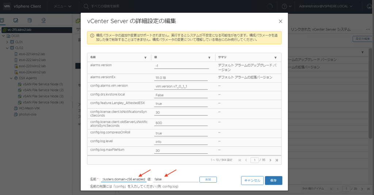Image resolution: width=374 pixels, height=195 pixels.
Task: Click the dialog page number field
Action: pyautogui.click(x=255, y=160)
